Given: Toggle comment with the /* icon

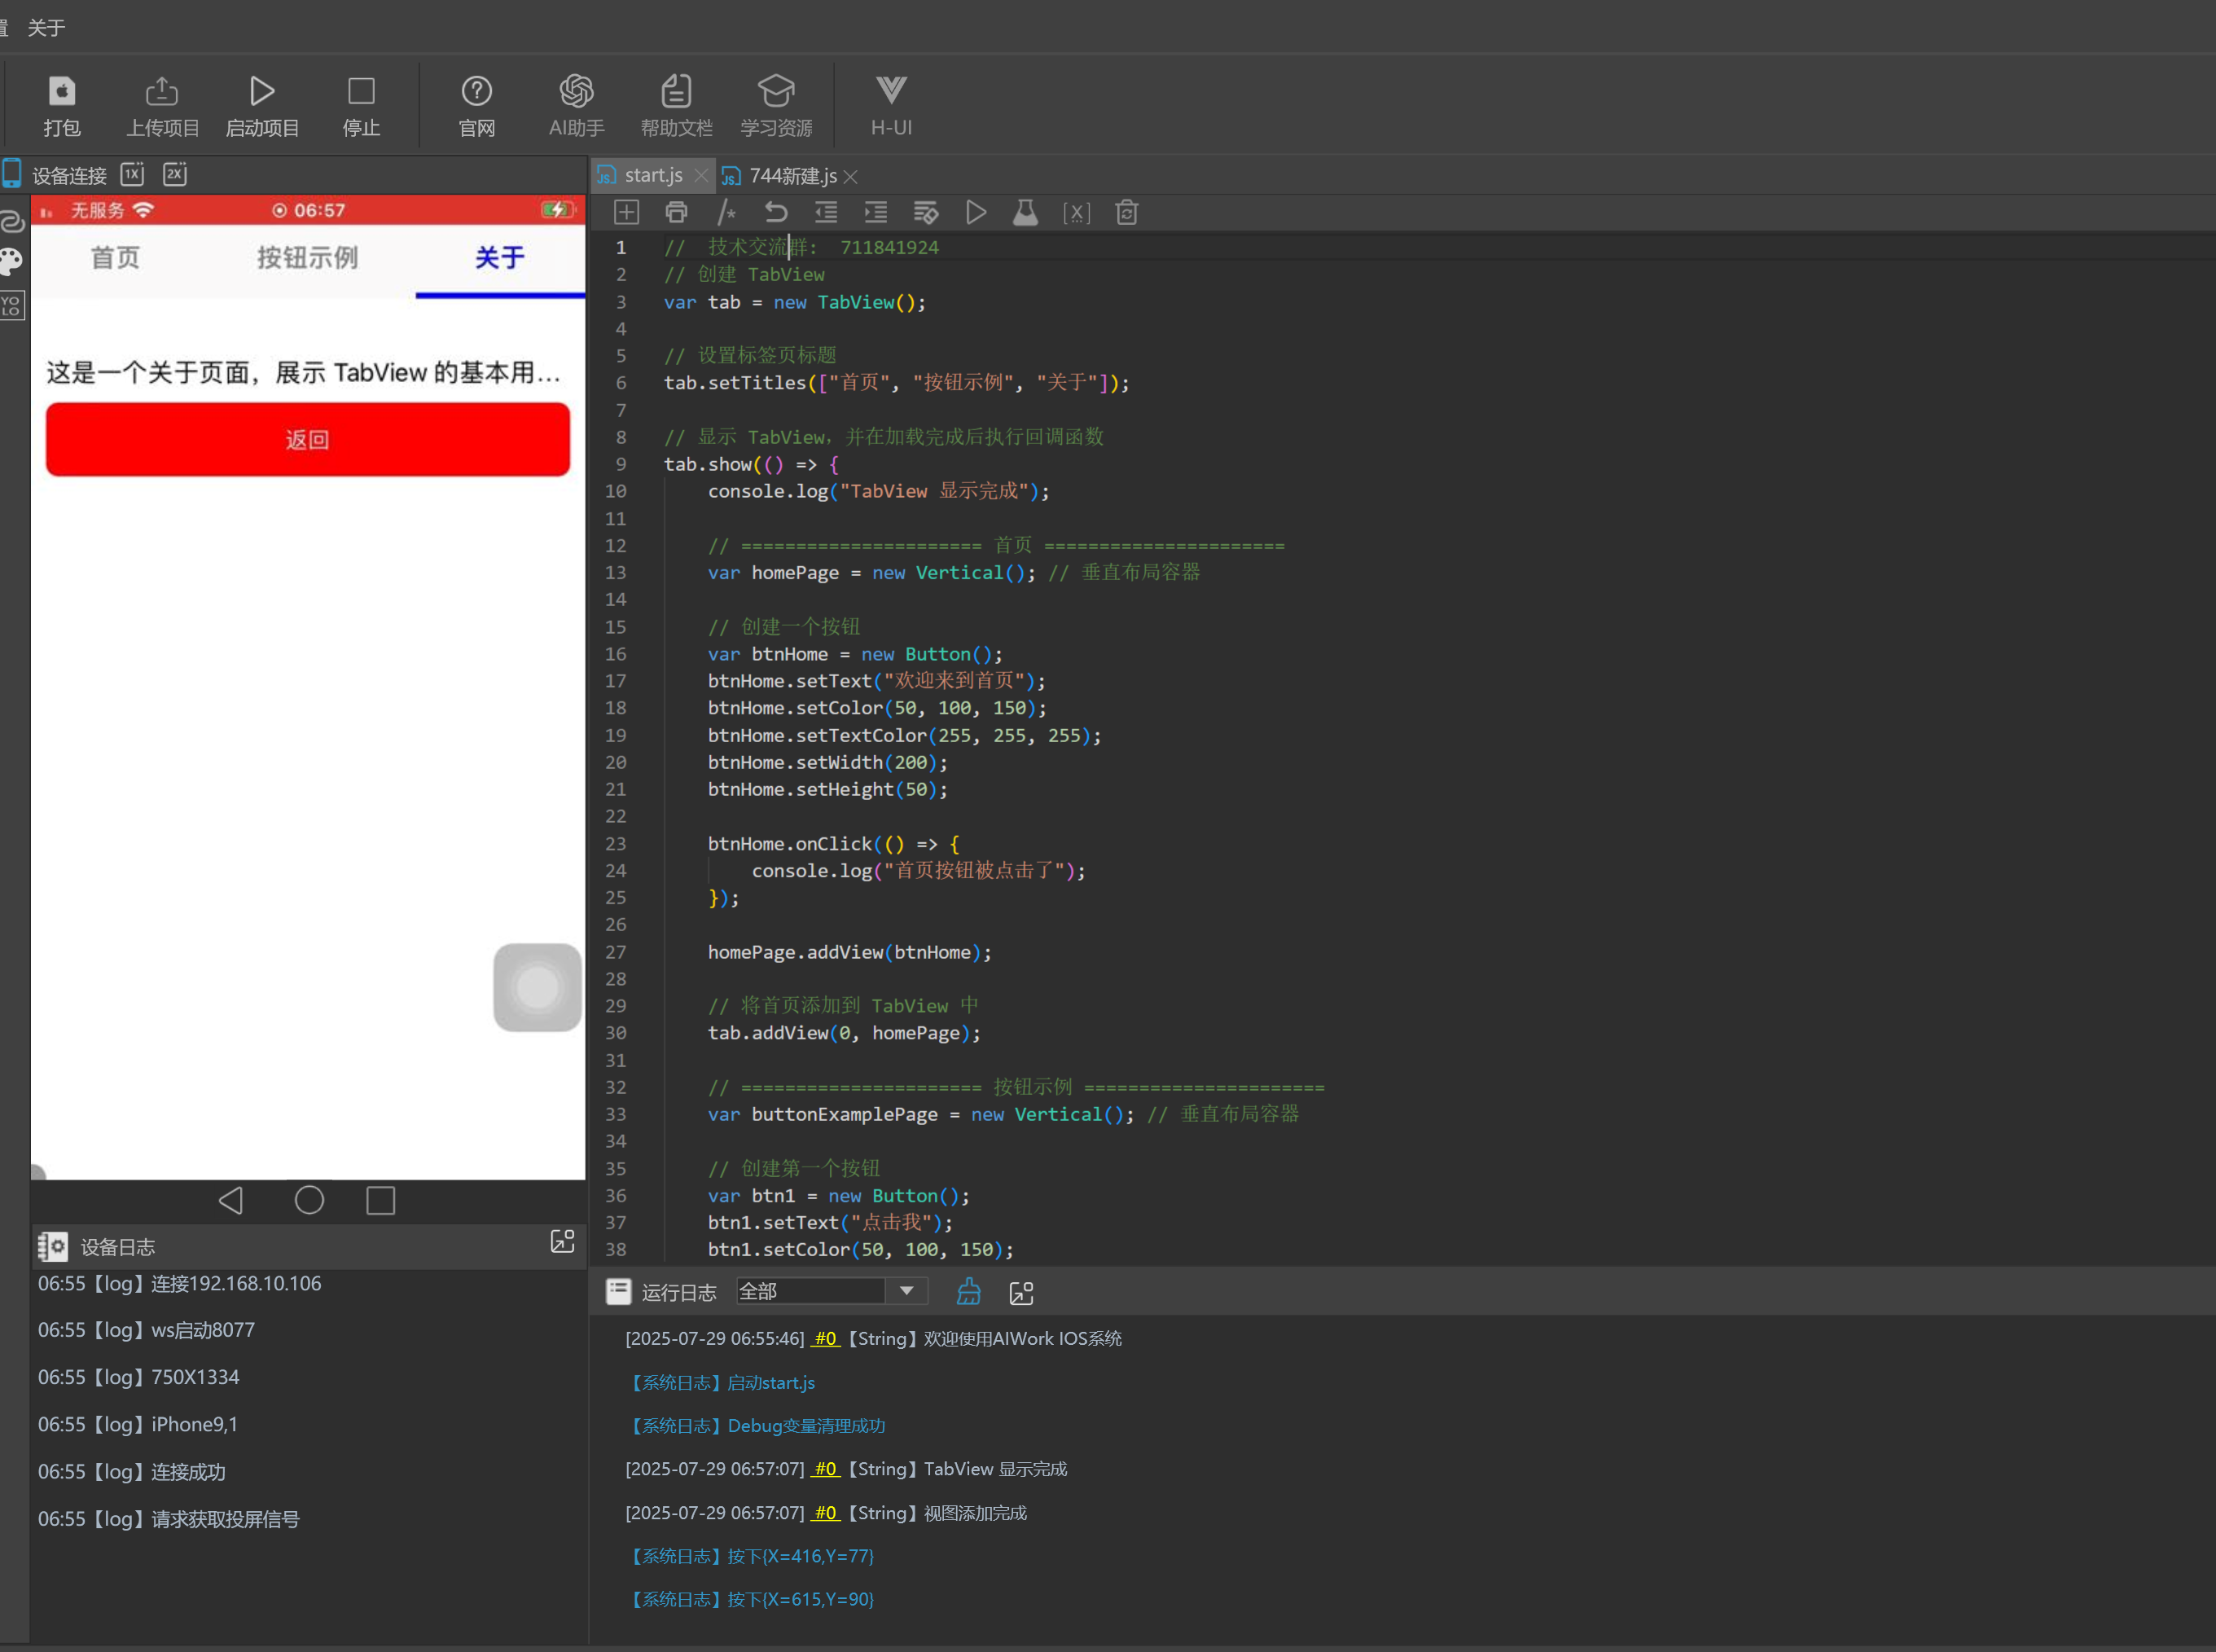Looking at the screenshot, I should [726, 212].
